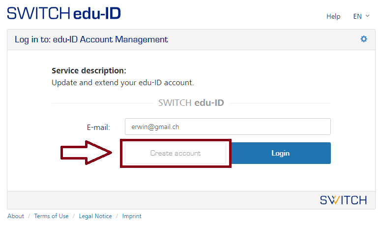Open the EN language dropdown label
This screenshot has height=226, width=381.
[357, 16]
